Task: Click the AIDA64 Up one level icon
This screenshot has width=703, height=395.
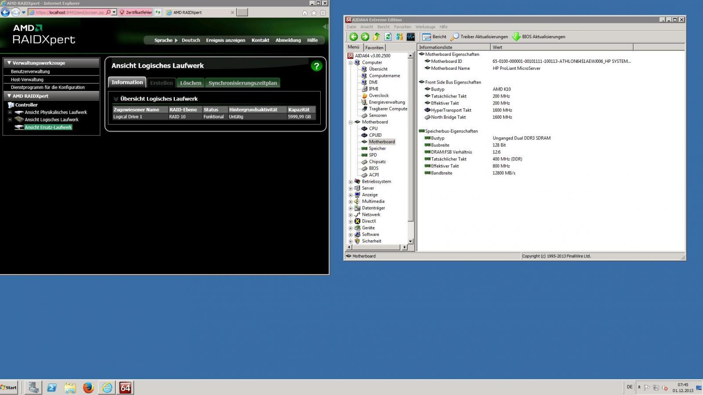Action: [x=377, y=37]
